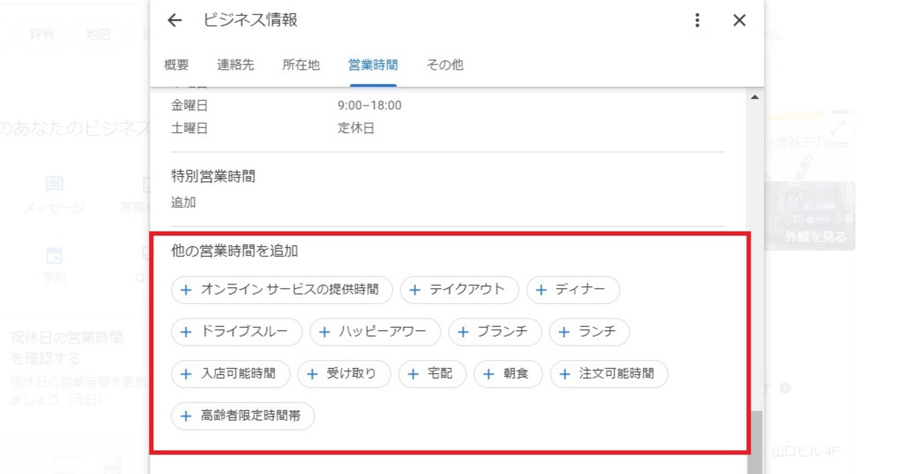Click 予約 calendar icon in background page
The width and height of the screenshot is (908, 474).
click(x=54, y=255)
